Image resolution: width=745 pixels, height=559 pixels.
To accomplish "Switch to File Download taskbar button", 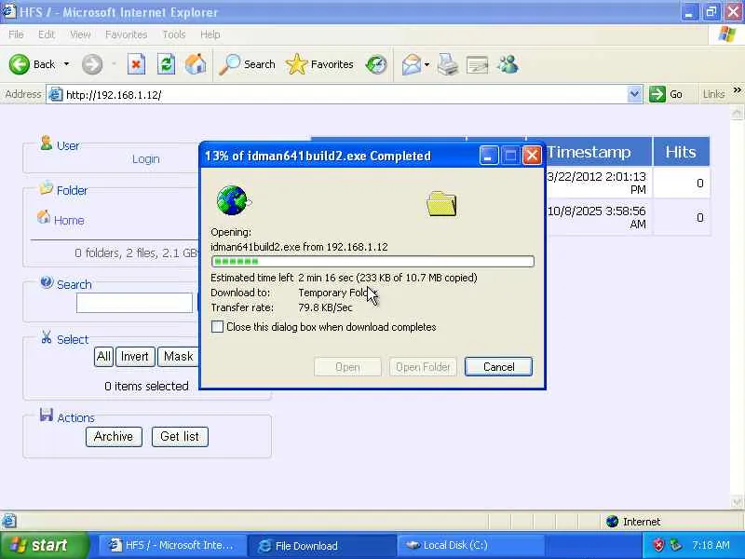I will click(321, 546).
